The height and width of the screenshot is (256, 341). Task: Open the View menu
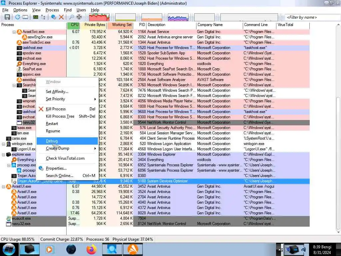tap(36, 10)
